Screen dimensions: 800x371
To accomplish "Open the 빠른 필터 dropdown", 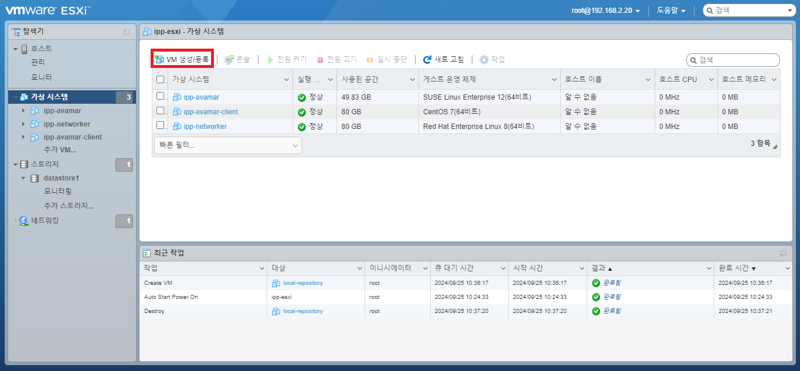I will (x=228, y=145).
